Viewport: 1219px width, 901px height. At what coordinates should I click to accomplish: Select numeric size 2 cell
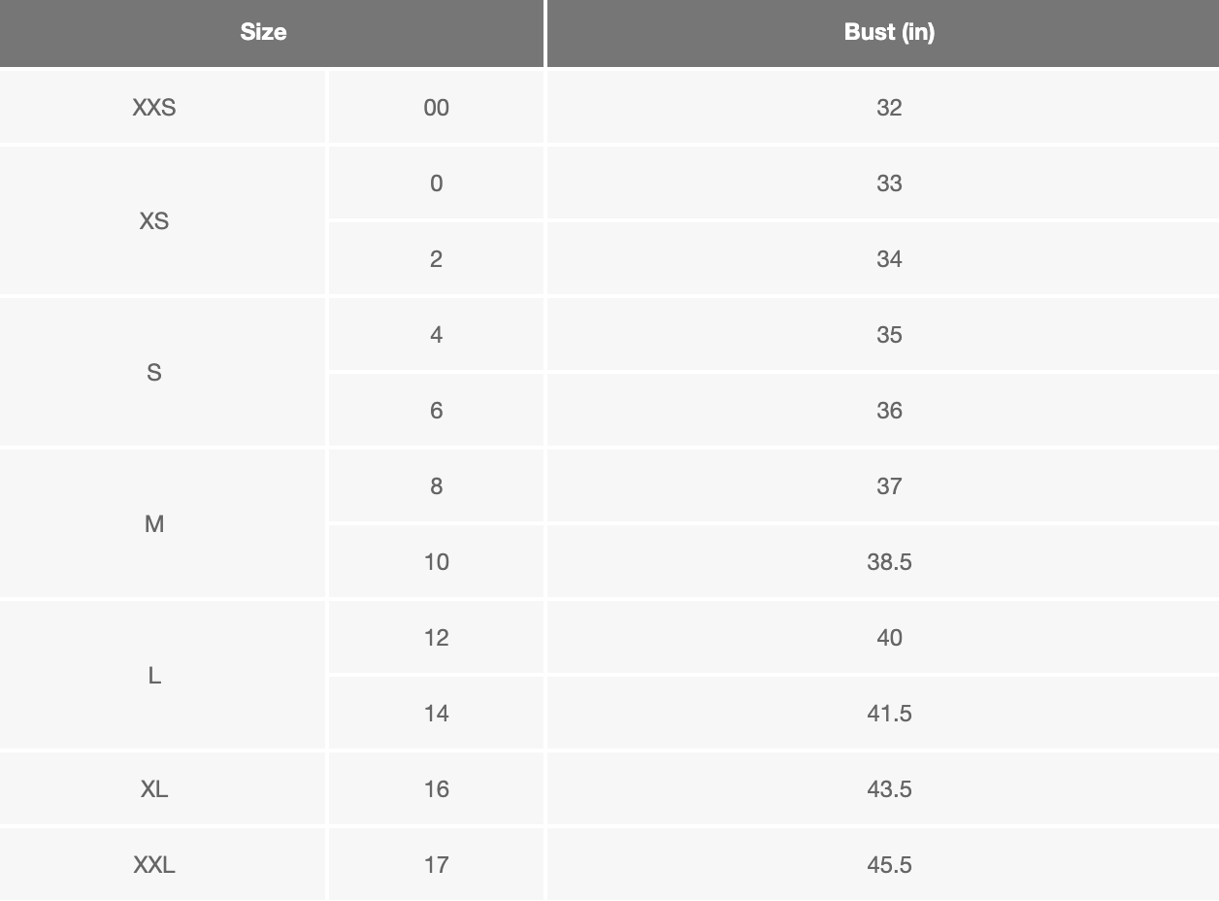(x=437, y=259)
